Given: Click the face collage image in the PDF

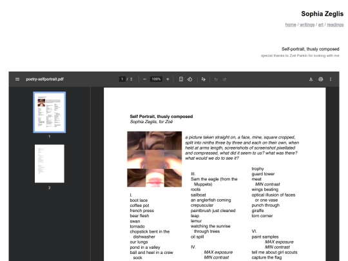Looking at the screenshot, I should tap(155, 159).
